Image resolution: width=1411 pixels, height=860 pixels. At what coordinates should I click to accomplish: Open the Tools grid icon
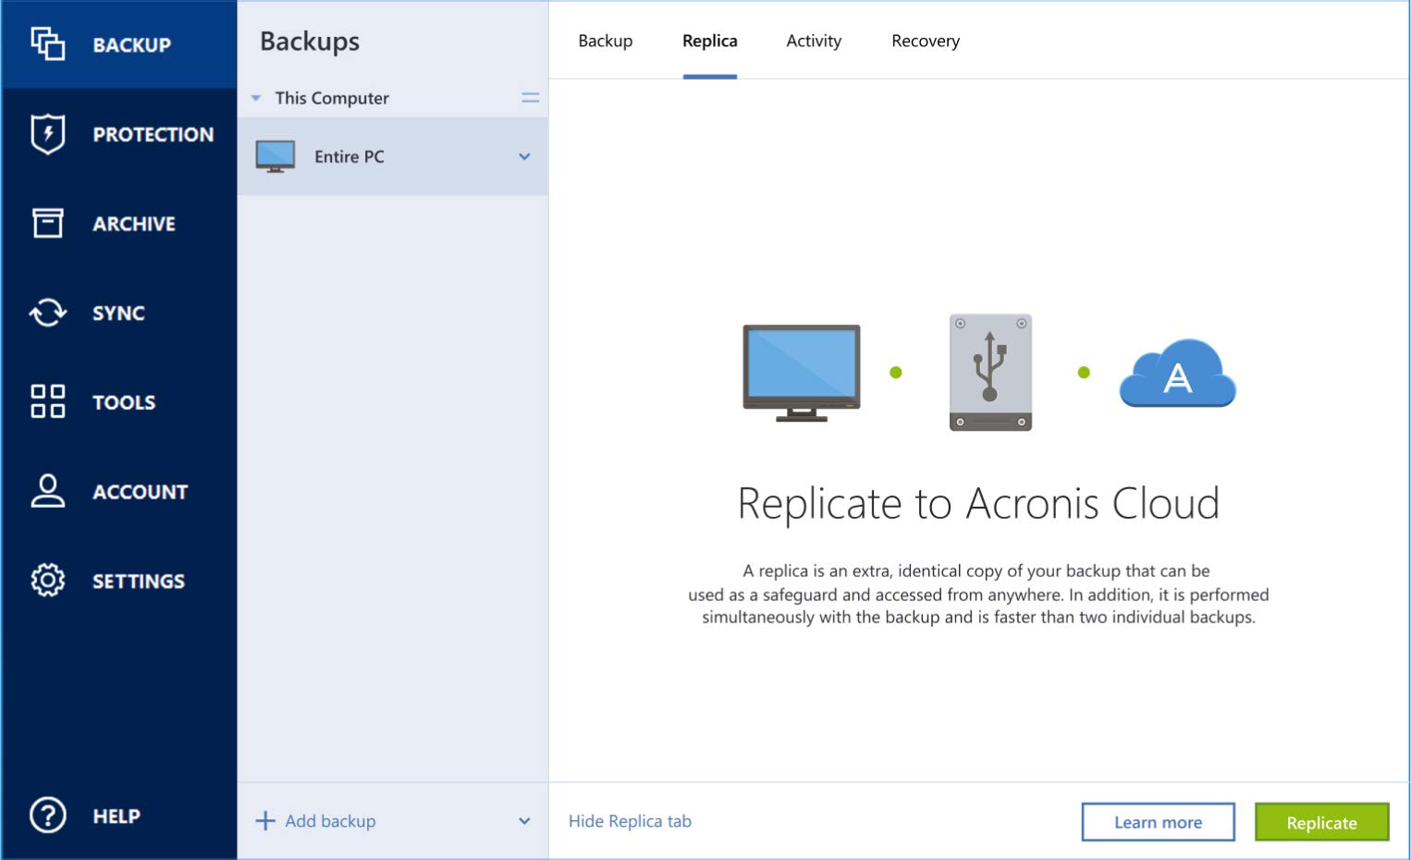pyautogui.click(x=48, y=401)
